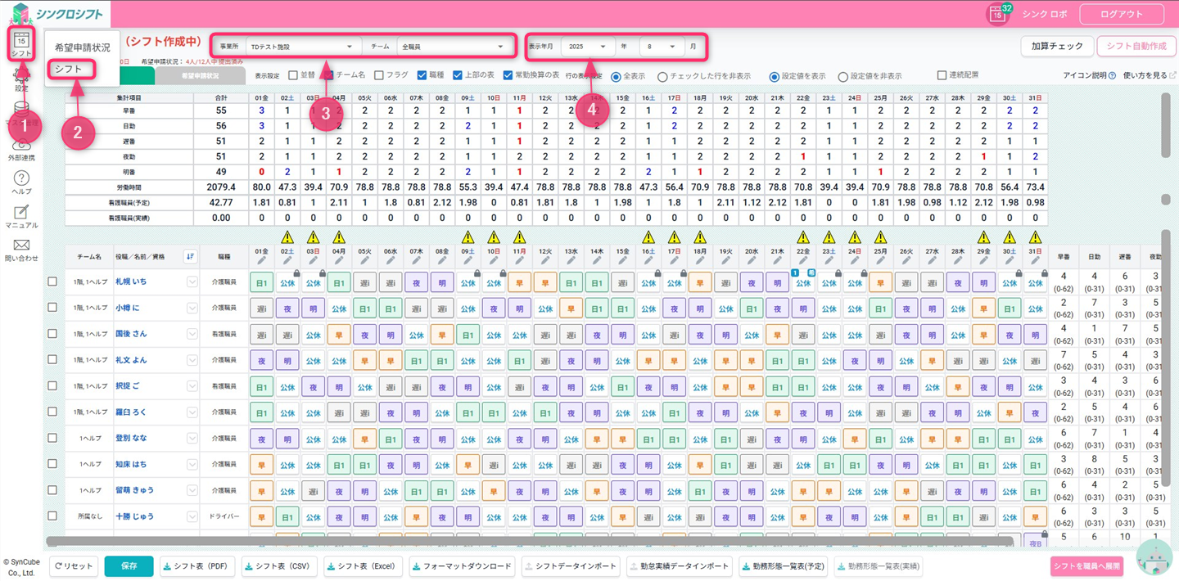Screen dimensions: 1179x581
Task: Open the マニュアル sidebar icon
Action: click(21, 217)
